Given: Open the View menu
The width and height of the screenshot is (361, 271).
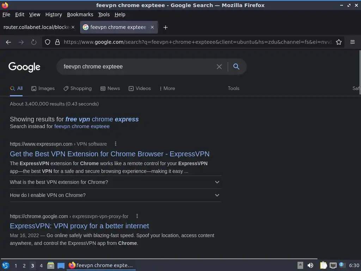Looking at the screenshot, I should click(35, 14).
